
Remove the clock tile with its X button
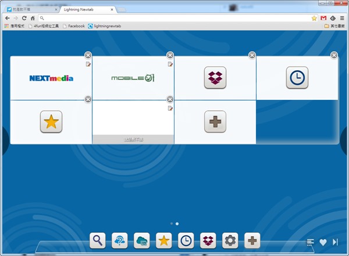click(x=334, y=55)
